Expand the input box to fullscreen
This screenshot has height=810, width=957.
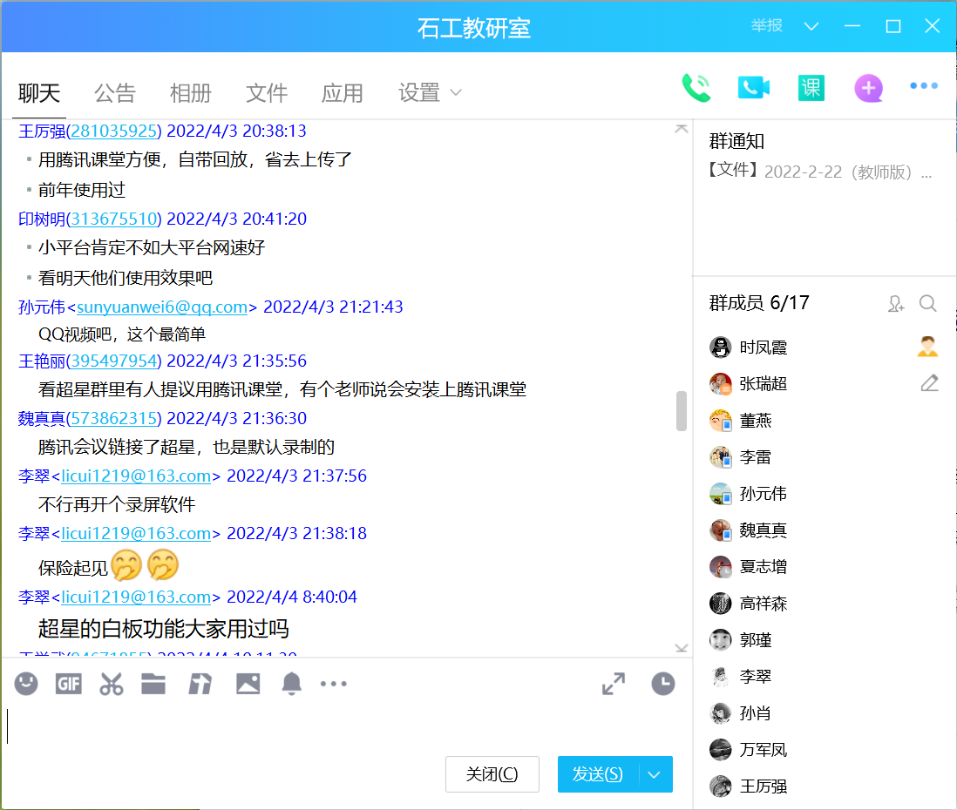[614, 685]
